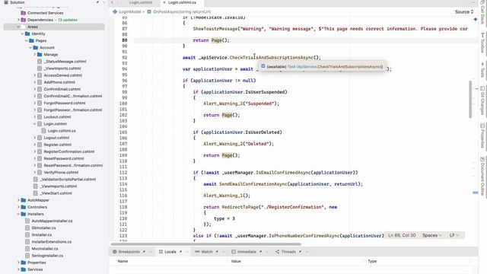Viewport: 487px width, 274px height.
Task: Expand the Manage folder
Action: (x=34, y=55)
